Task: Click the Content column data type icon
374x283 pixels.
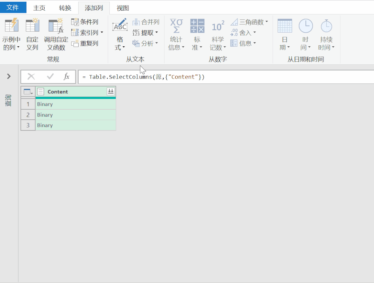Action: (x=41, y=92)
